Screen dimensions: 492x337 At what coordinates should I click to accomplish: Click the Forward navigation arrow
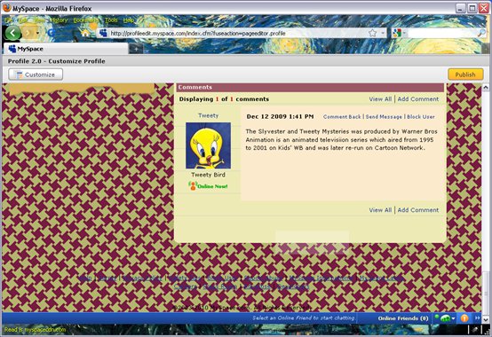pyautogui.click(x=28, y=33)
